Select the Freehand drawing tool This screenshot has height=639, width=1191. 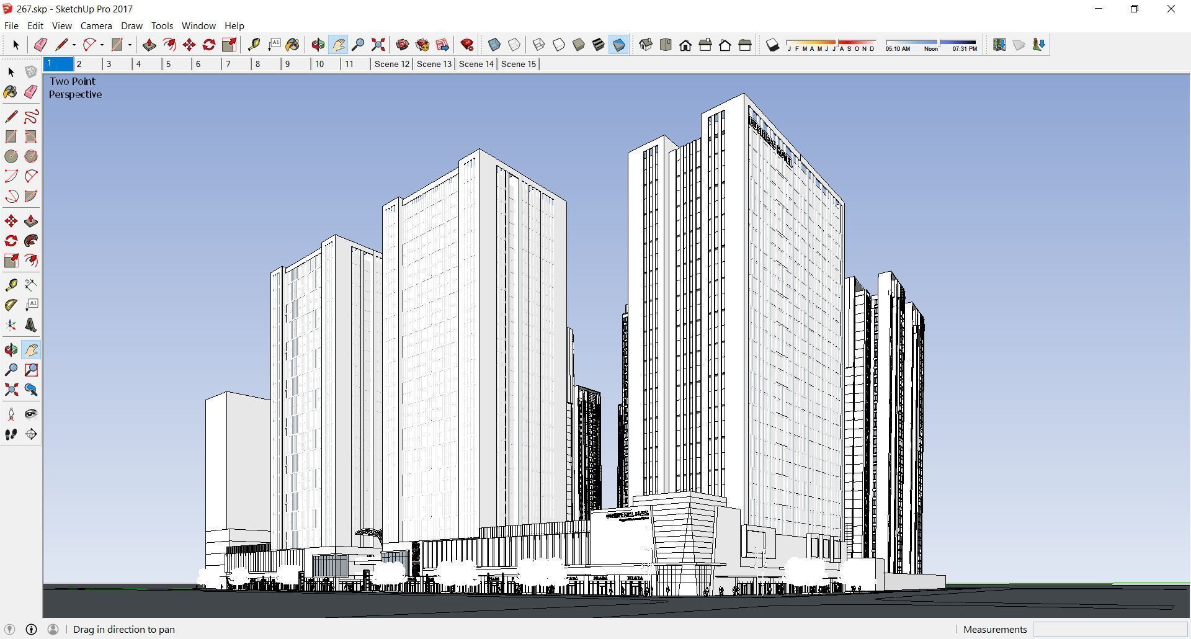pos(31,117)
